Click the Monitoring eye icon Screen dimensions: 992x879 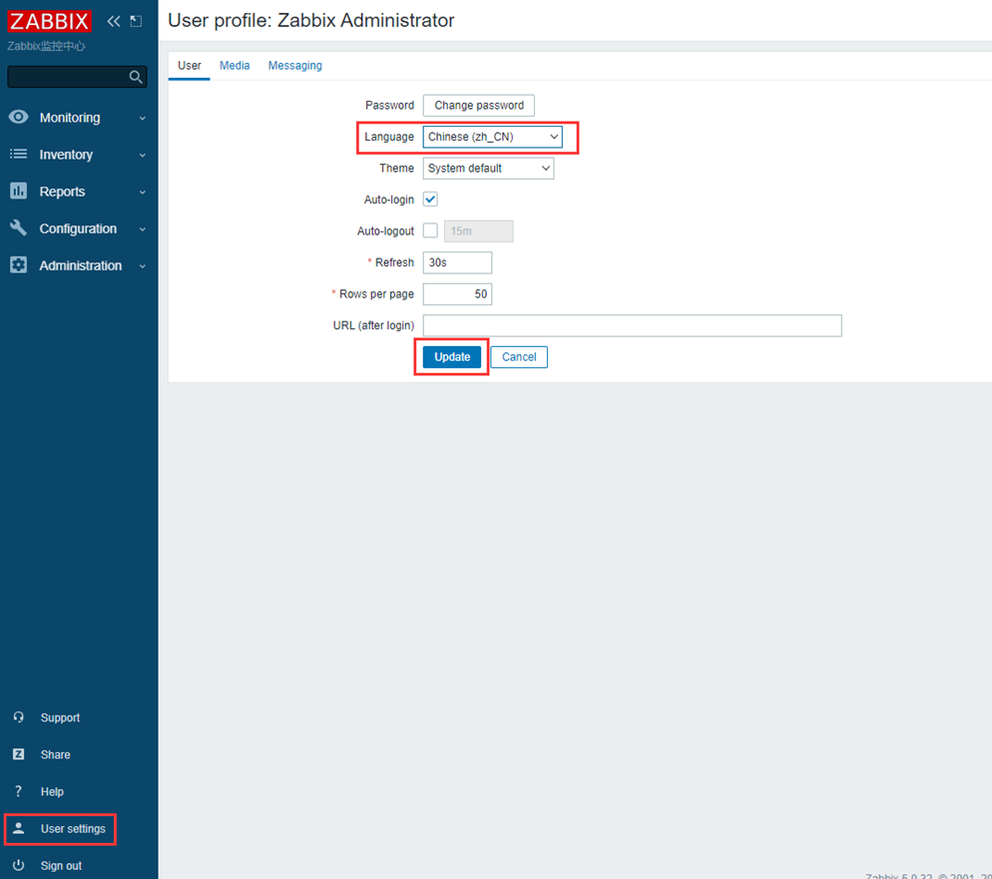[18, 117]
